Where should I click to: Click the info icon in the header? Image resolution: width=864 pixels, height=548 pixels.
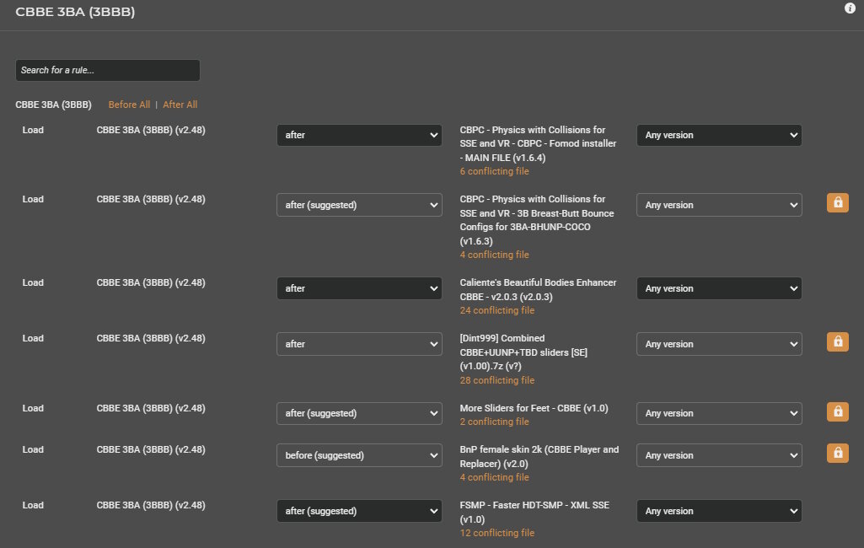tap(850, 8)
